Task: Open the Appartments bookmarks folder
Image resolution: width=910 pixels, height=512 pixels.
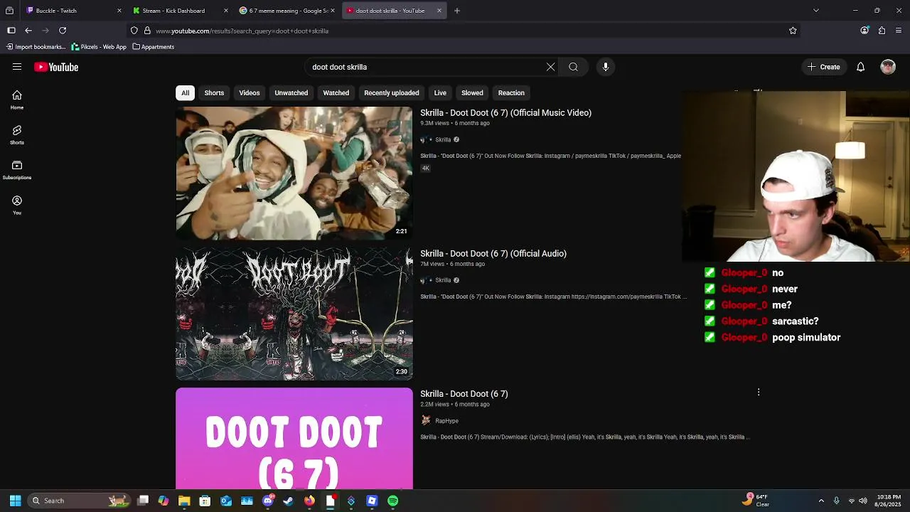Action: coord(154,47)
